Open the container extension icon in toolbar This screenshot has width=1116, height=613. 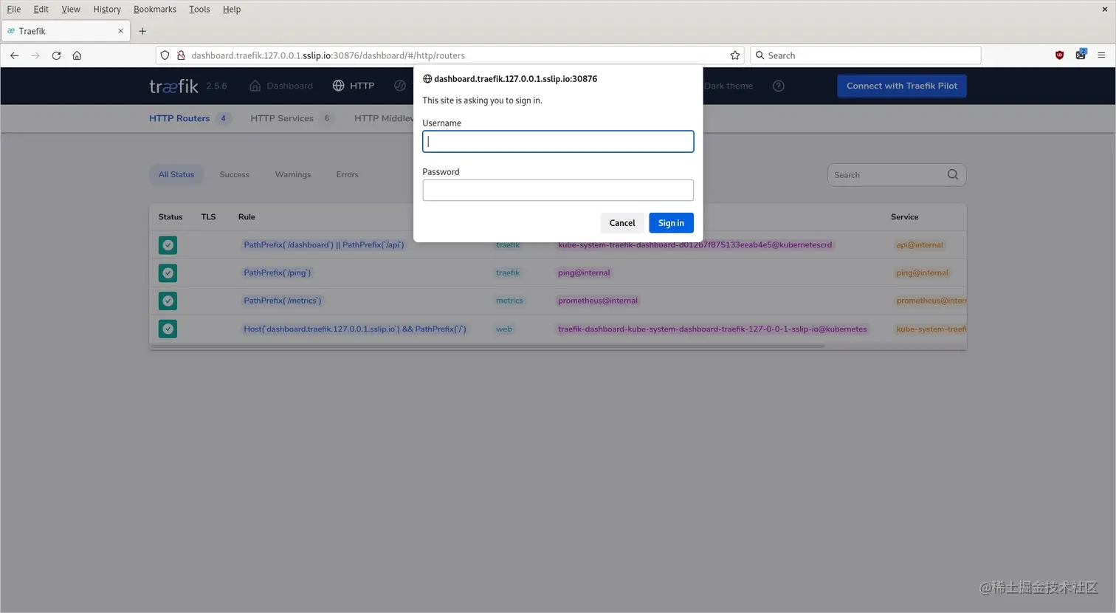[1081, 55]
